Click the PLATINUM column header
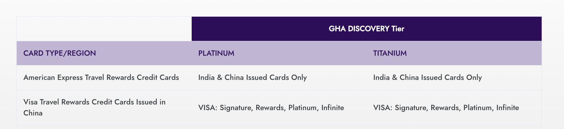 click(x=216, y=53)
